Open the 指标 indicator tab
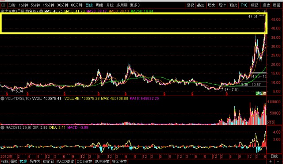The height and width of the screenshot is (164, 283). [x=5, y=161]
